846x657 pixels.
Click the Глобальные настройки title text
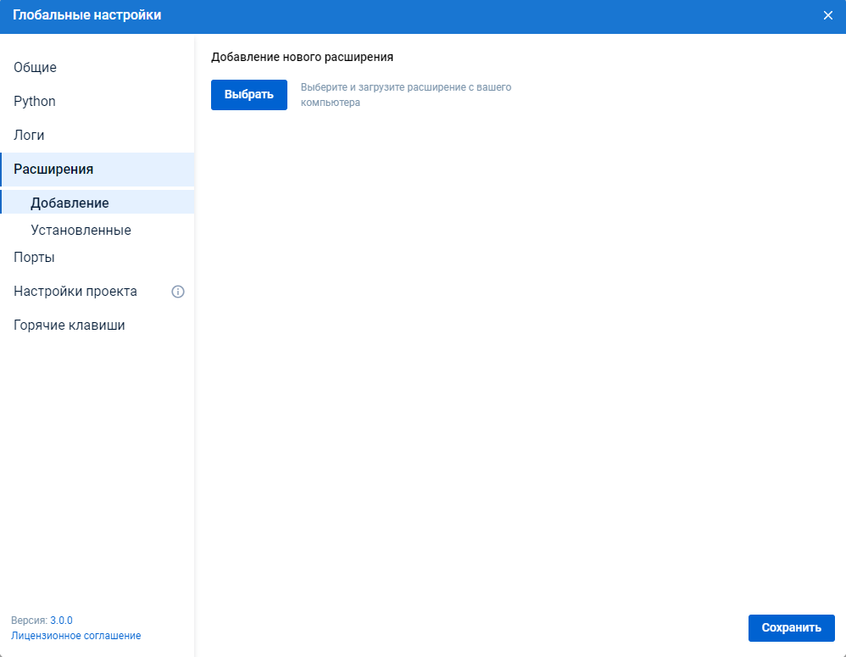(x=86, y=15)
